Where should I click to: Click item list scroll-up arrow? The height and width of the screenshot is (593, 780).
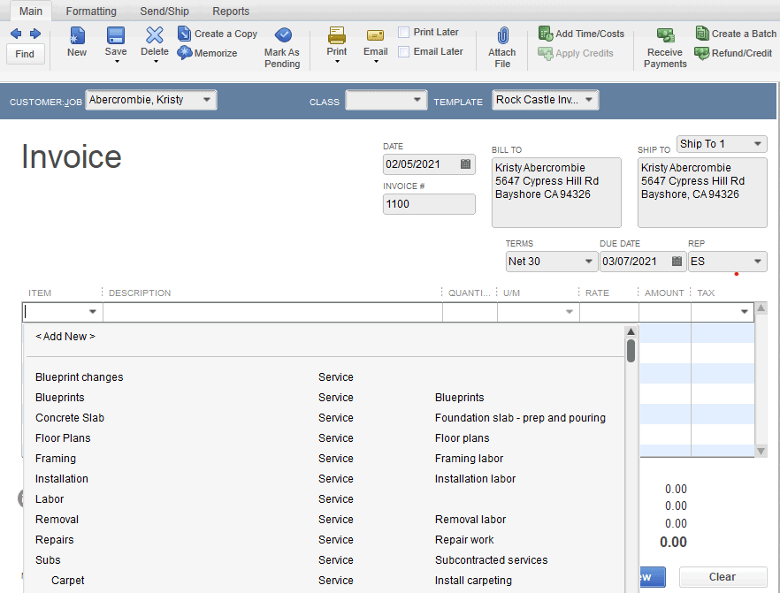pos(631,331)
